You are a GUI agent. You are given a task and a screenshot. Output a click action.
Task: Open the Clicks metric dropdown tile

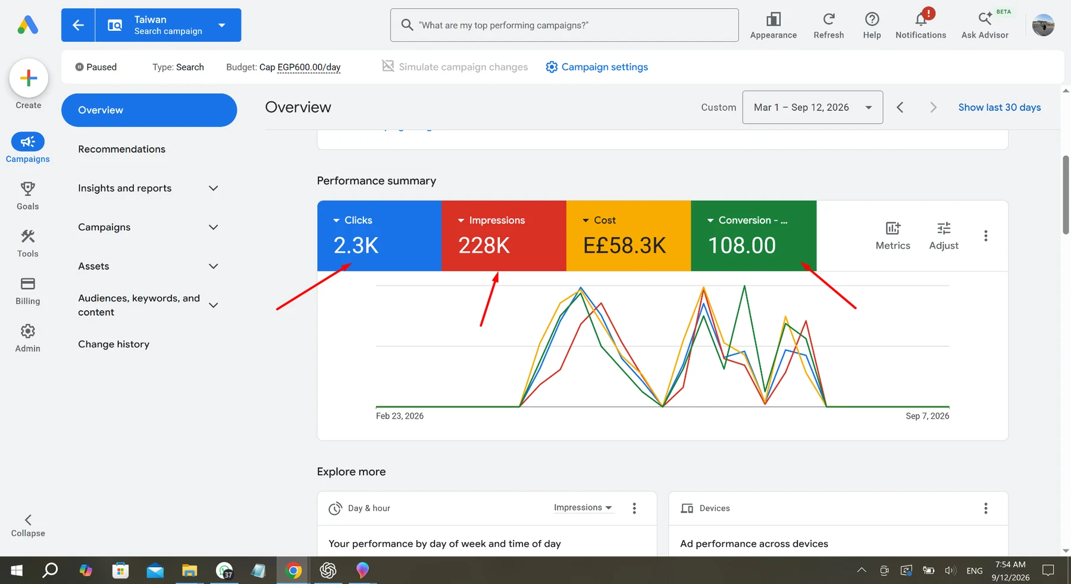pos(379,236)
